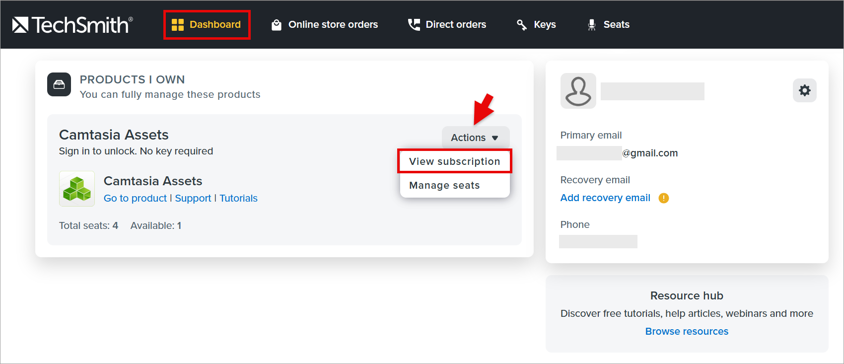Click the Resource hub heading
844x364 pixels.
pyautogui.click(x=687, y=295)
